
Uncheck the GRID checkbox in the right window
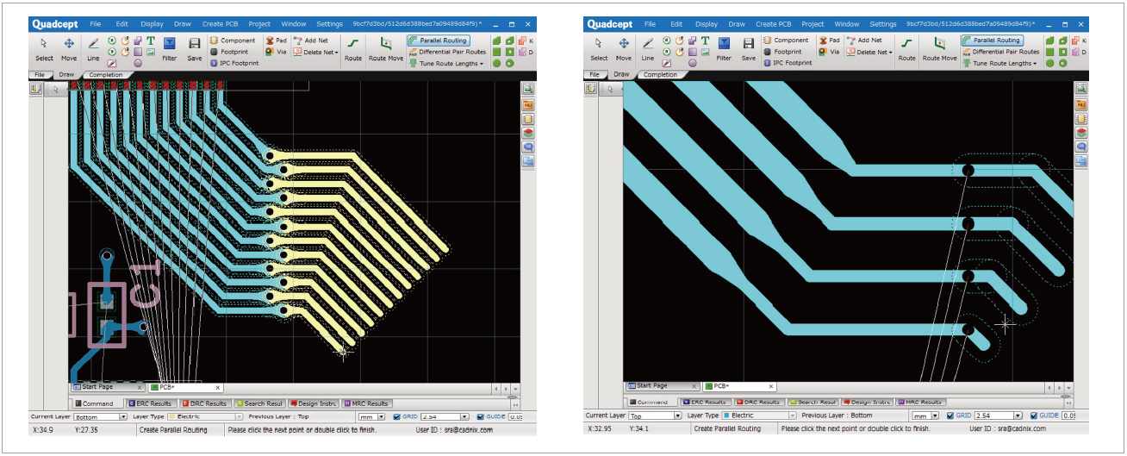(x=950, y=415)
